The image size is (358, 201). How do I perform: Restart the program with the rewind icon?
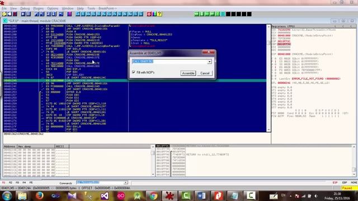coord(10,14)
